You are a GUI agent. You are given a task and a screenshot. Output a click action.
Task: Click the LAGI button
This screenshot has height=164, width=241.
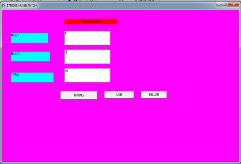click(x=119, y=95)
